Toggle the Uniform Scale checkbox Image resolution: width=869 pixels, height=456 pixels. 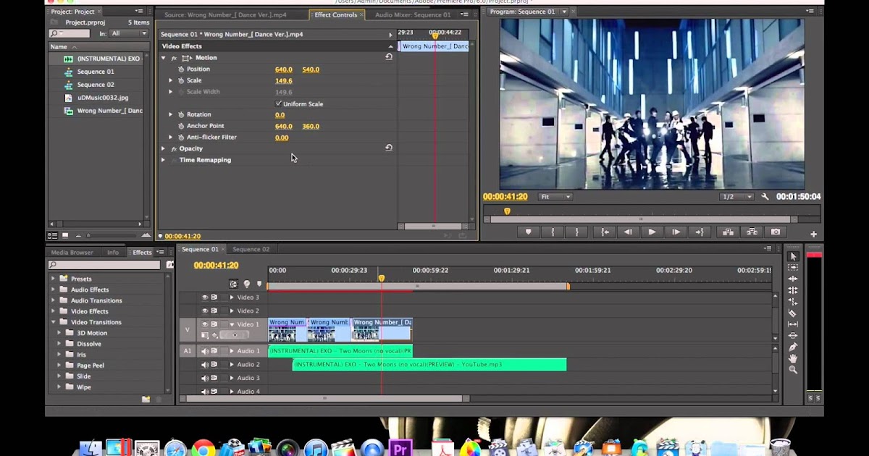click(x=279, y=104)
